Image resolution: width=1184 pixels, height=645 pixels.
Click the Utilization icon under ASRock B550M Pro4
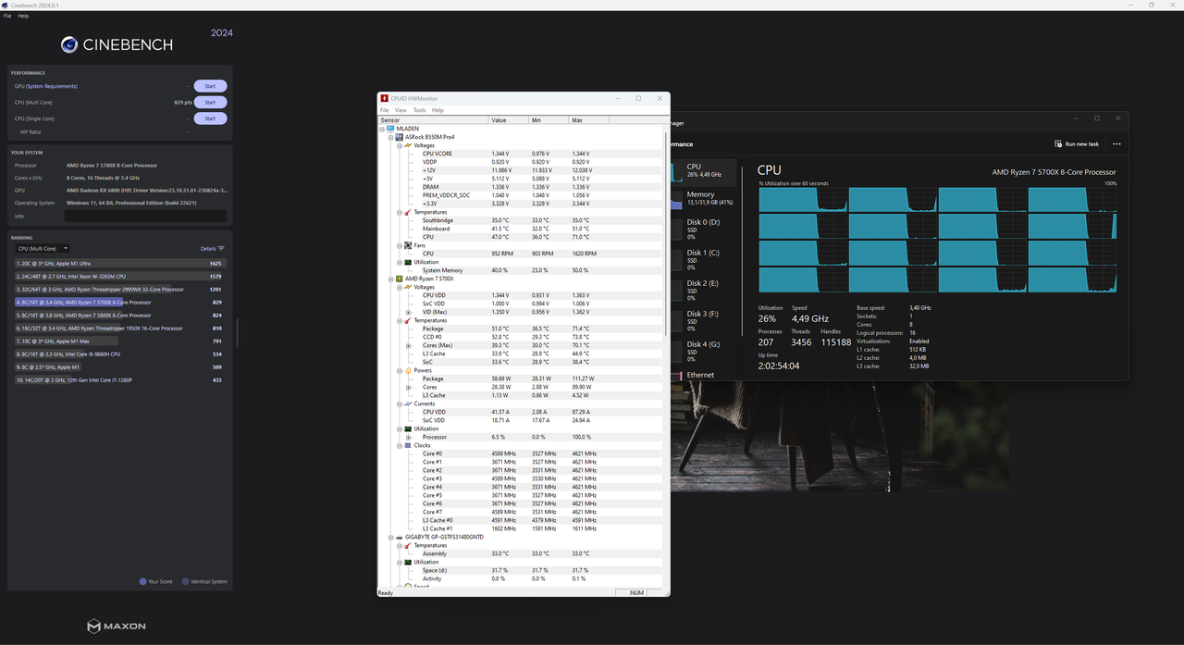pyautogui.click(x=408, y=262)
